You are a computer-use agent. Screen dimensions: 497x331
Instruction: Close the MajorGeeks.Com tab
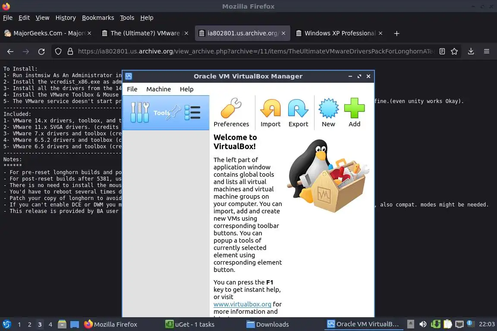coord(89,33)
